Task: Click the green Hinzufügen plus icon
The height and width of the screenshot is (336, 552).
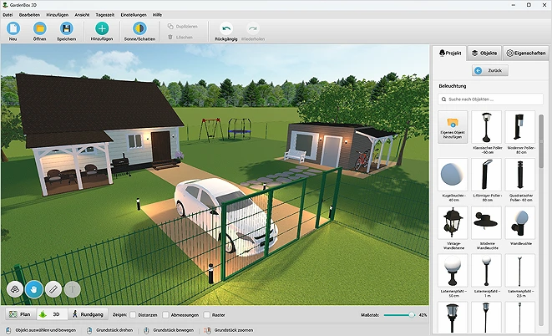Action: tap(102, 28)
